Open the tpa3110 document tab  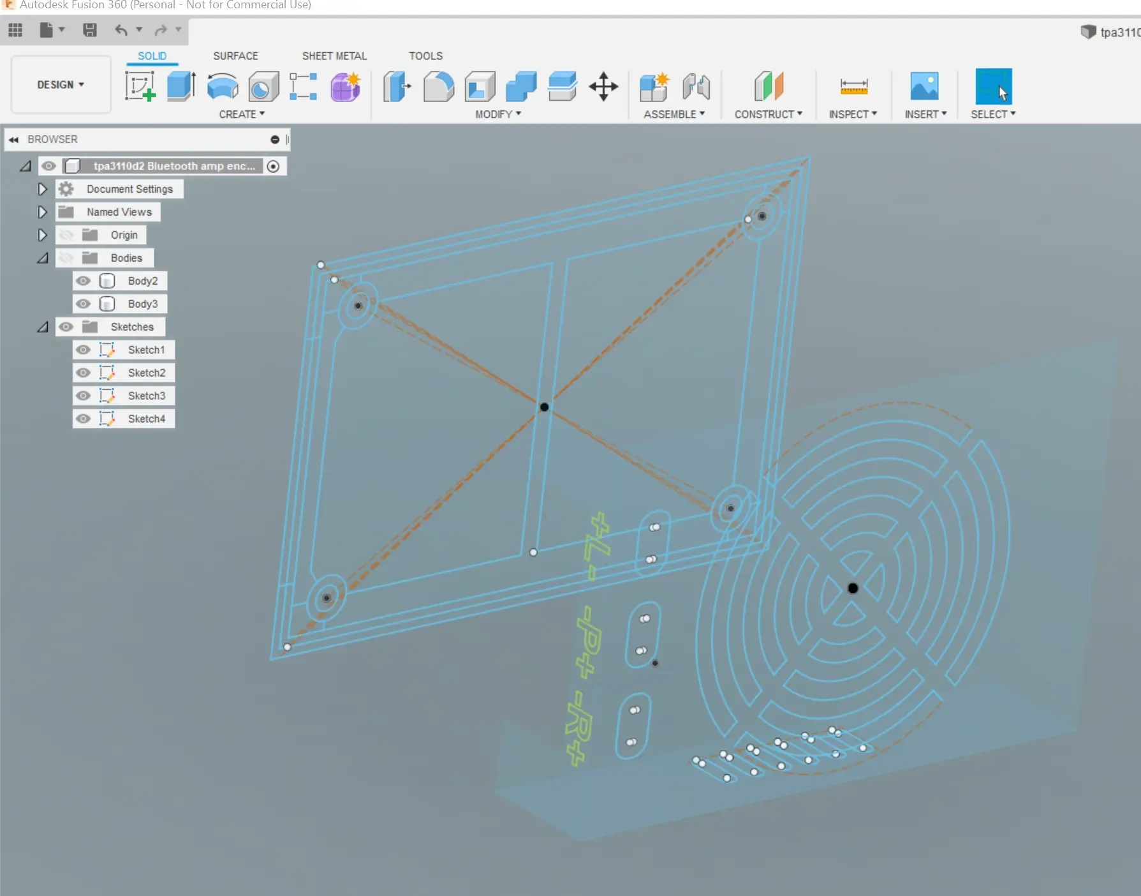pyautogui.click(x=1110, y=32)
